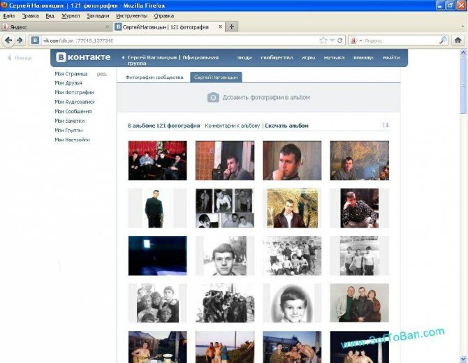Image resolution: width=468 pixels, height=363 pixels.
Task: Open the tab list dropdown arrow
Action: (462, 27)
